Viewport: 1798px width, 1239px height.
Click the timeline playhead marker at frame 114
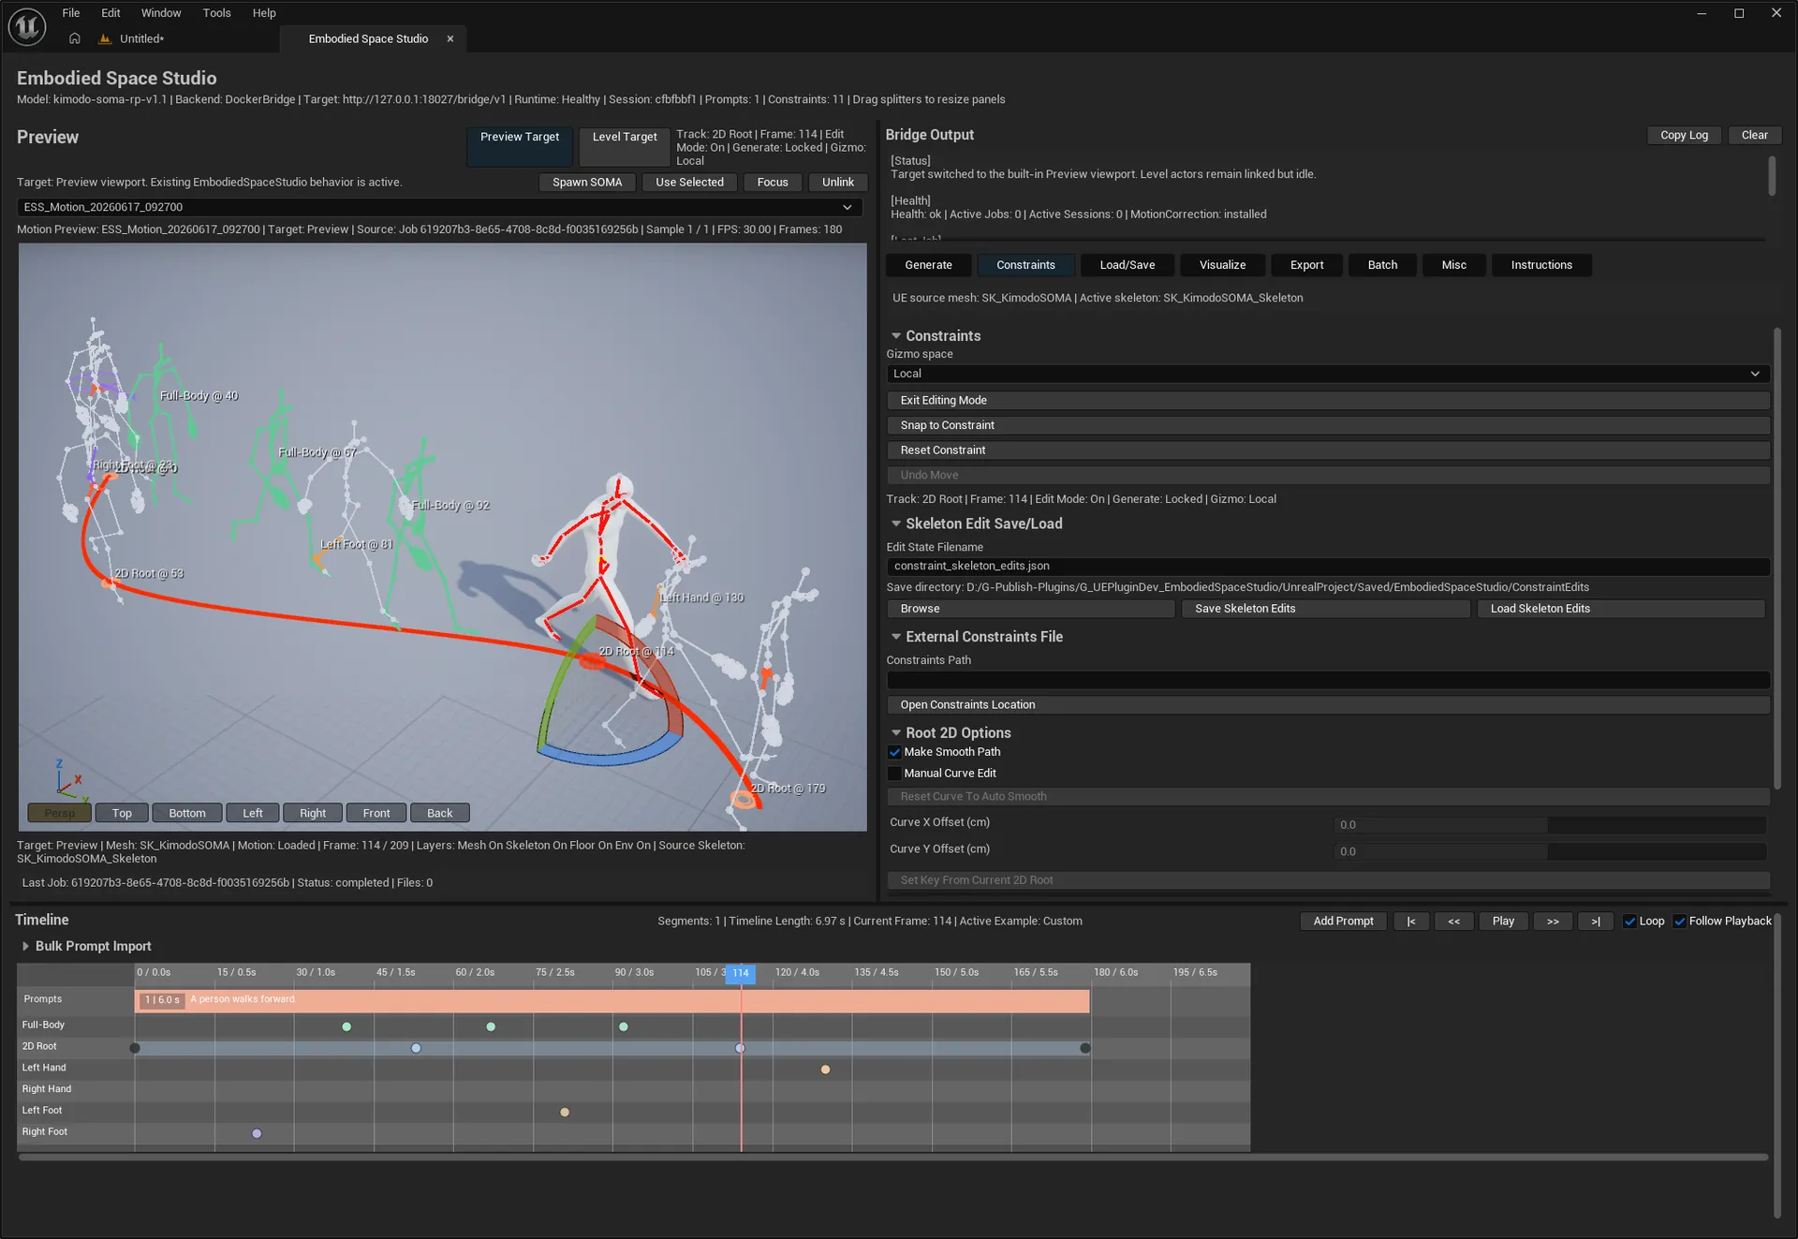click(x=741, y=973)
